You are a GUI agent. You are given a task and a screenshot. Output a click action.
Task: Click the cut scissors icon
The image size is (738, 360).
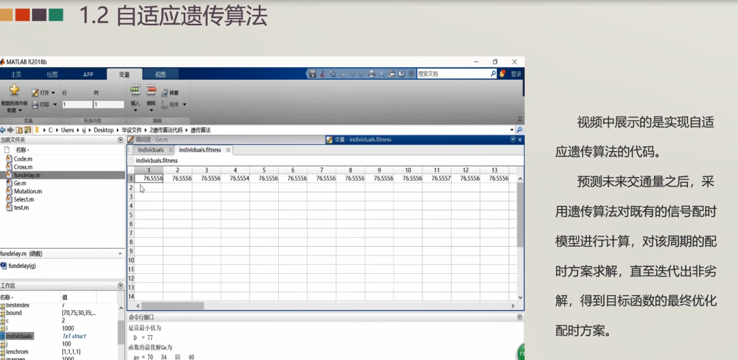click(x=322, y=74)
